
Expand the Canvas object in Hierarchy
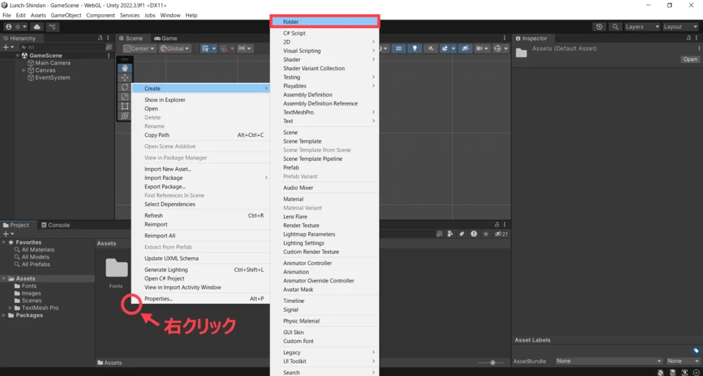click(x=24, y=70)
